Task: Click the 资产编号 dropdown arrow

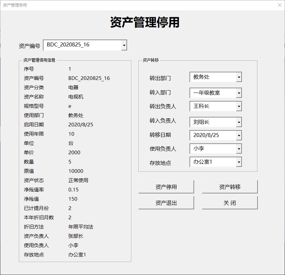Action: [x=124, y=45]
